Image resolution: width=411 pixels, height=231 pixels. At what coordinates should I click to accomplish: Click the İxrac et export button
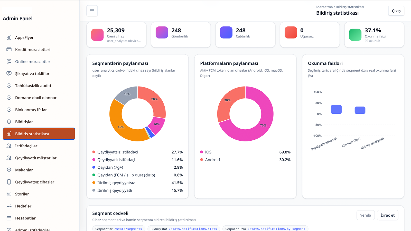point(388,215)
